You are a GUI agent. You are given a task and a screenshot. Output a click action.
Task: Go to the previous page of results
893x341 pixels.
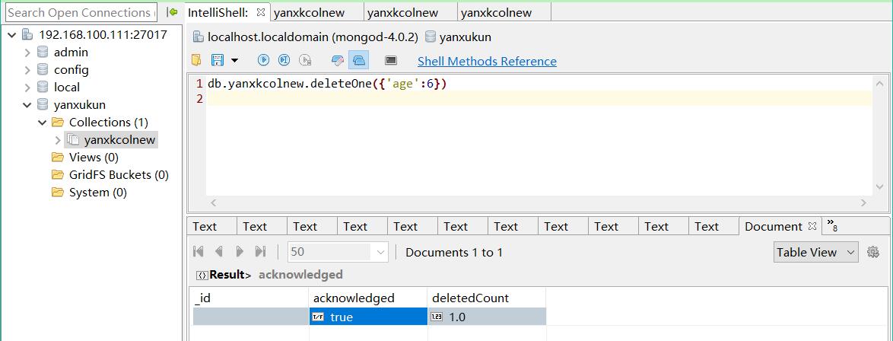point(219,251)
